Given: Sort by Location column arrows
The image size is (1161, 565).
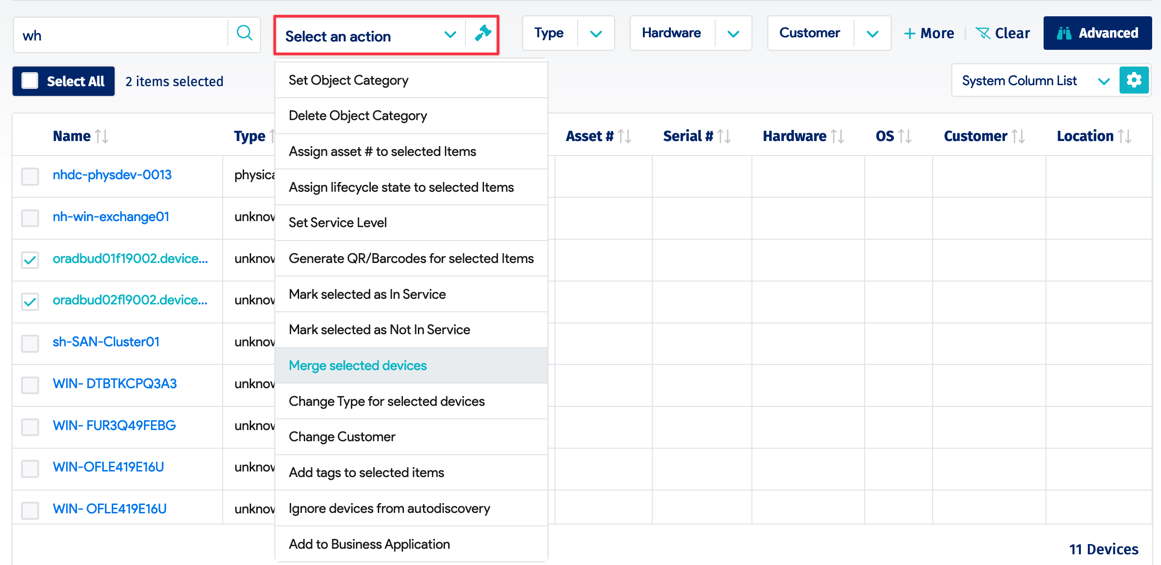Looking at the screenshot, I should (1124, 136).
